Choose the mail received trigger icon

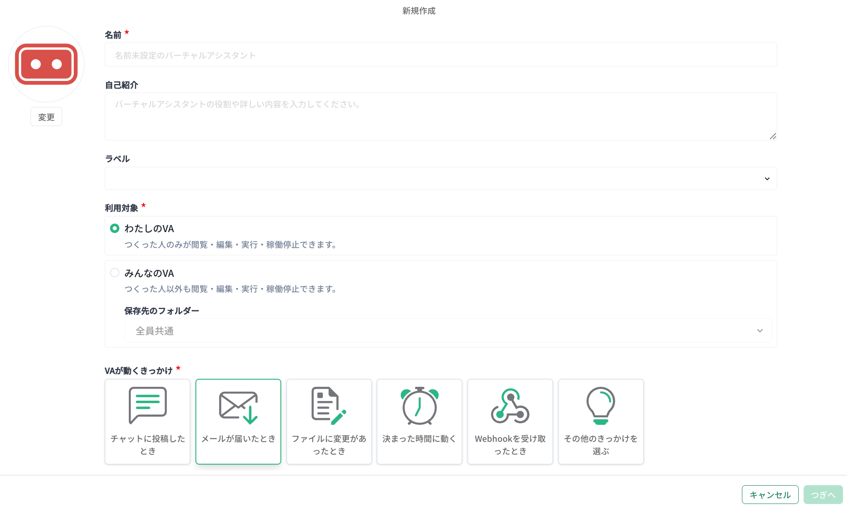pyautogui.click(x=238, y=407)
